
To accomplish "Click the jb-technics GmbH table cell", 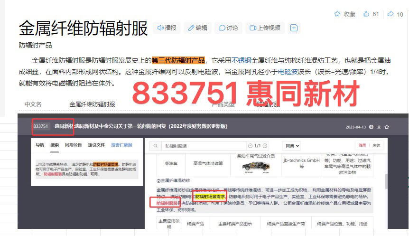I will click(x=302, y=163).
